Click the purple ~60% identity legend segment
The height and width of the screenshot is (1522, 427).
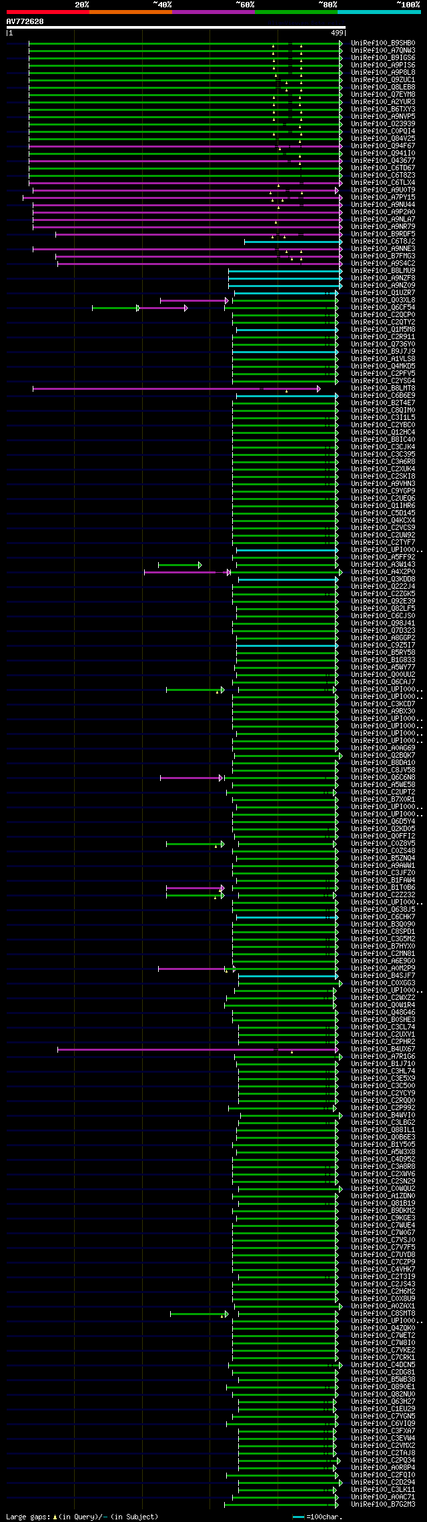pyautogui.click(x=213, y=11)
